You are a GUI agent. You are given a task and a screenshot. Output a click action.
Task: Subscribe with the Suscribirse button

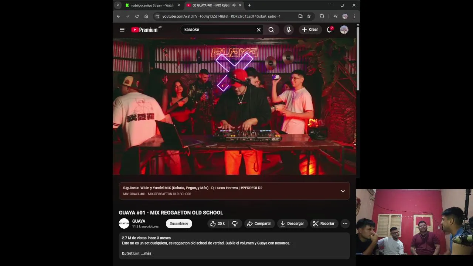179,224
